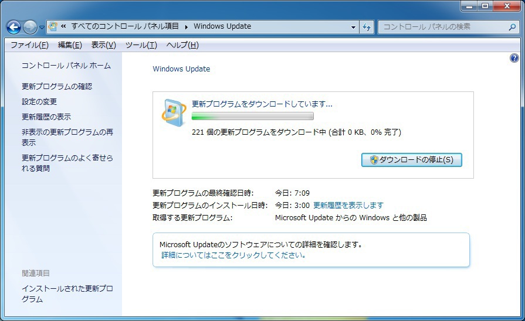Click the refresh button next to address bar
Viewport: 525px width, 321px height.
point(367,27)
